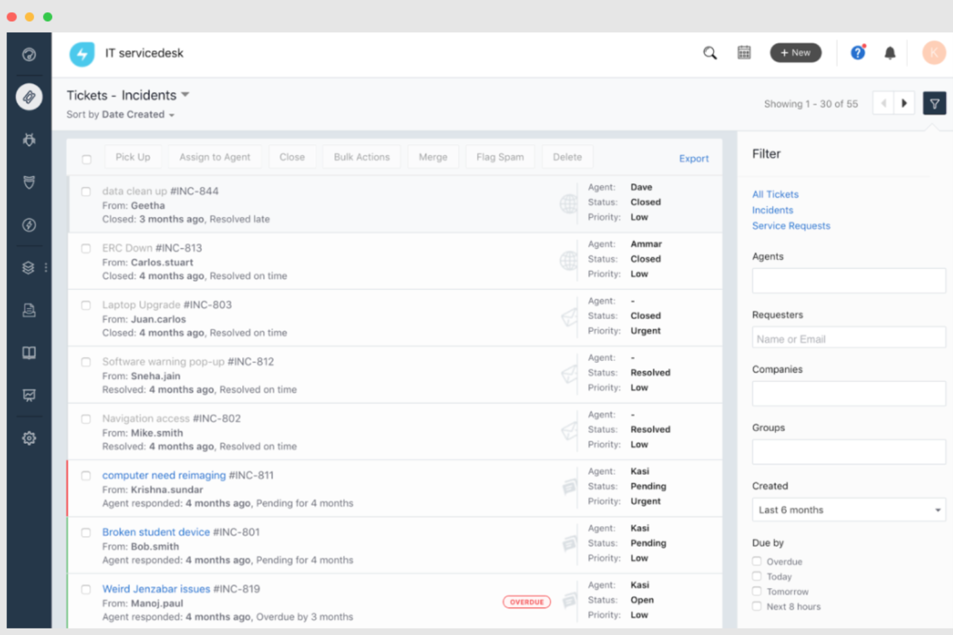The height and width of the screenshot is (635, 953).
Task: Click the Export link above the ticket list
Action: pos(694,158)
